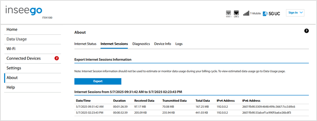Click the LAN 2 port status icon

(x=236, y=13)
